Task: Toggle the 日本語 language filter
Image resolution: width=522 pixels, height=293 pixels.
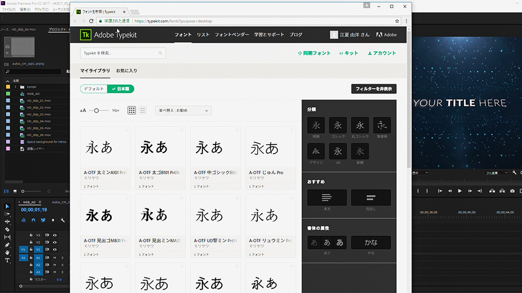Action: [x=120, y=89]
